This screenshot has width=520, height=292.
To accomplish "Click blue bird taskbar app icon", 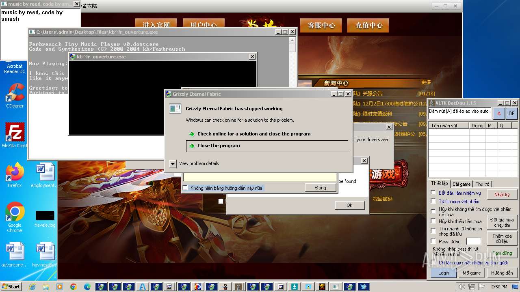I will coord(364,287).
